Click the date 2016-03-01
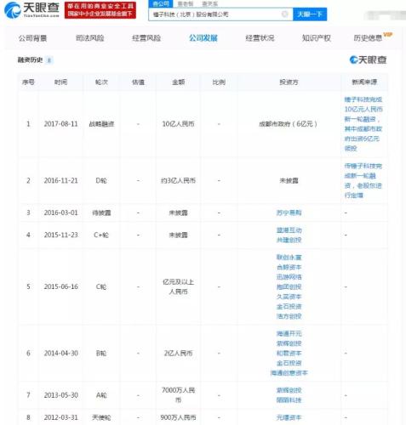This screenshot has height=425, width=406. pyautogui.click(x=60, y=212)
